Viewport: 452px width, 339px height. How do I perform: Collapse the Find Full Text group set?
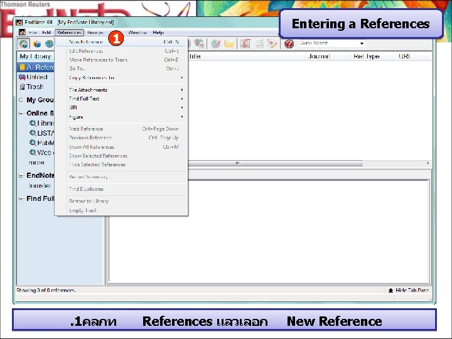click(x=21, y=198)
